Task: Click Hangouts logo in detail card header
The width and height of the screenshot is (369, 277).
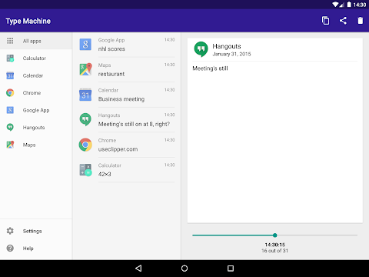Action: pyautogui.click(x=201, y=49)
